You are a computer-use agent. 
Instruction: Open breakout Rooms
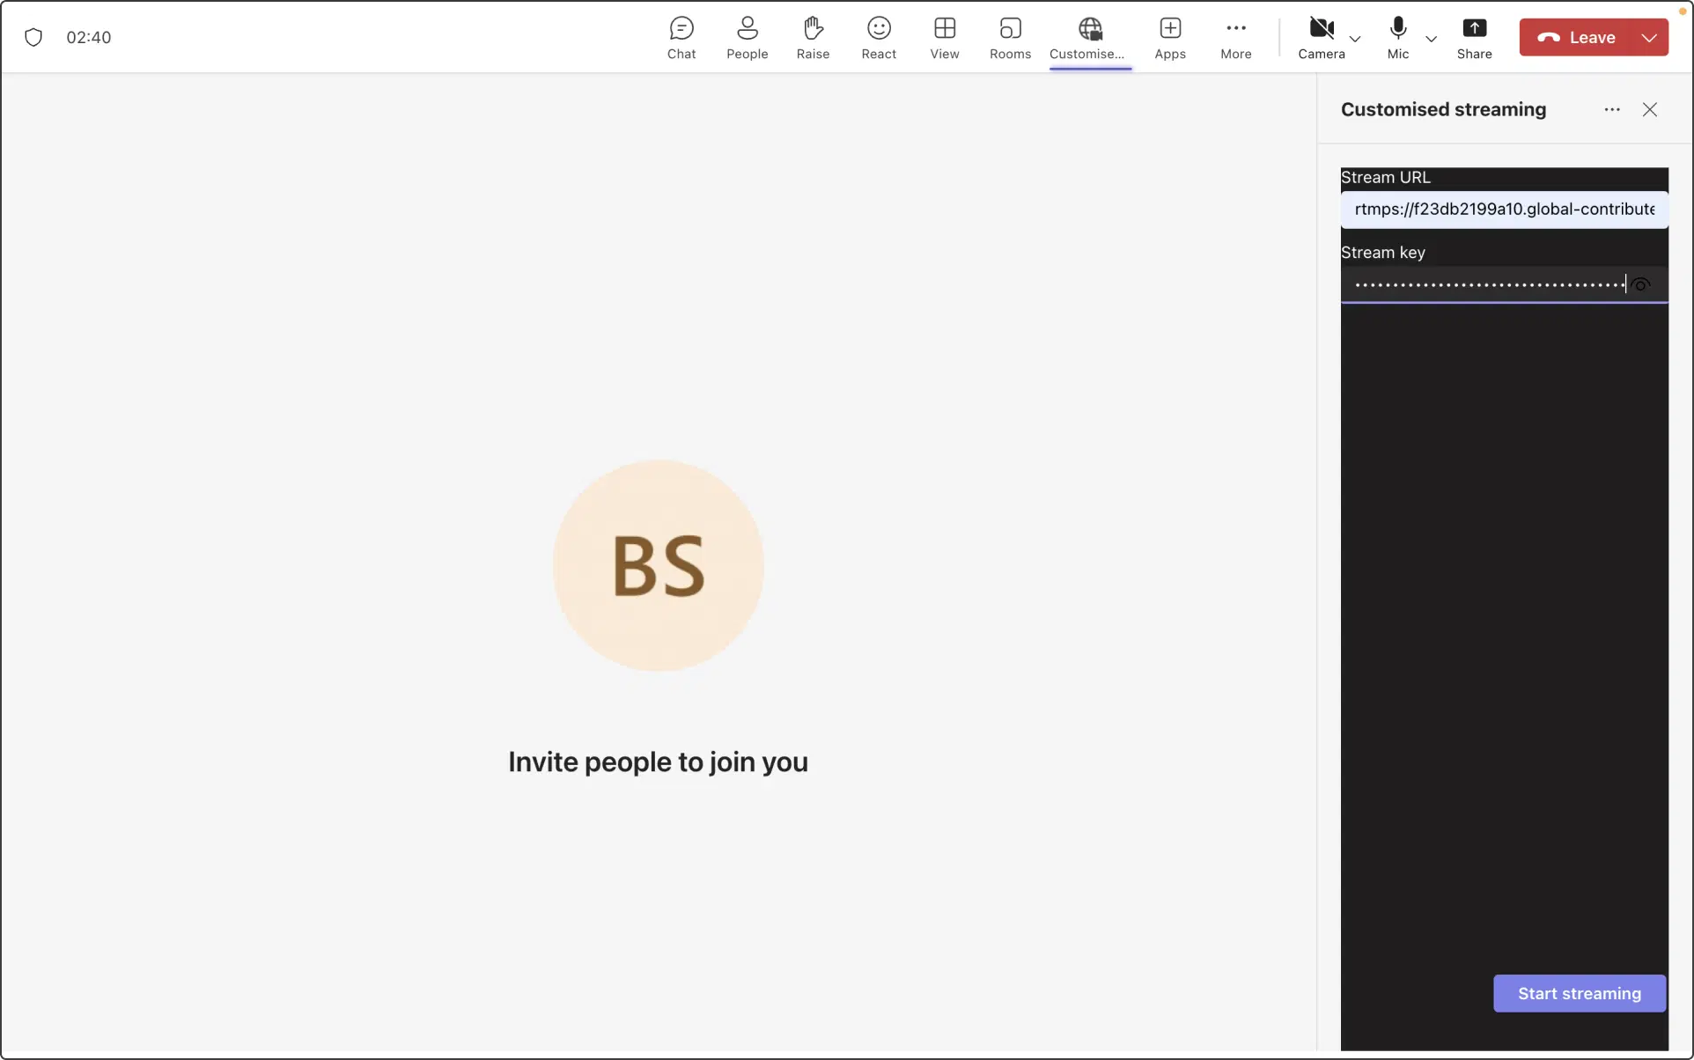(1010, 38)
